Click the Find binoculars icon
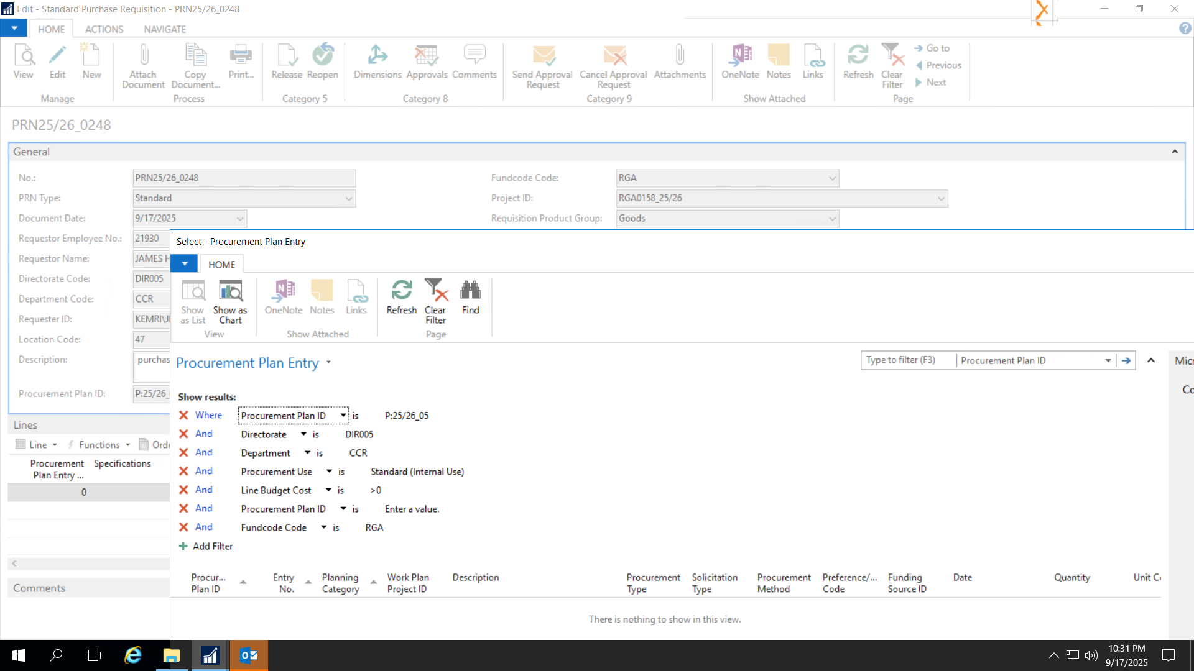 [x=470, y=291]
